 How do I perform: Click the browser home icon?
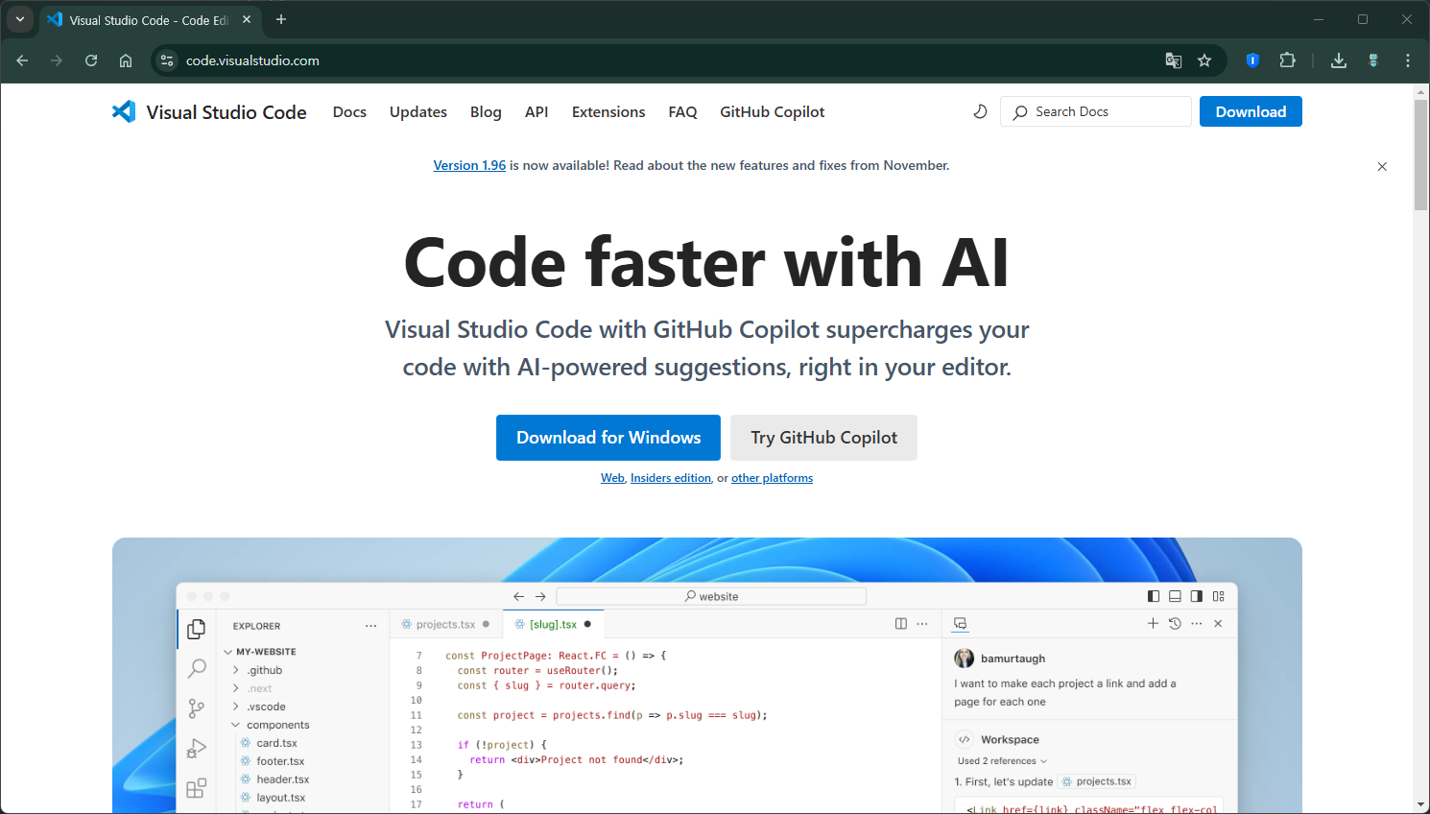click(x=126, y=60)
